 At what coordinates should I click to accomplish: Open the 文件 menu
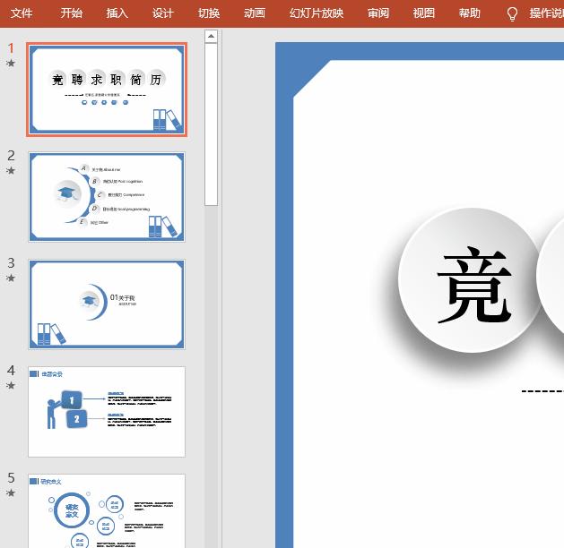click(22, 13)
